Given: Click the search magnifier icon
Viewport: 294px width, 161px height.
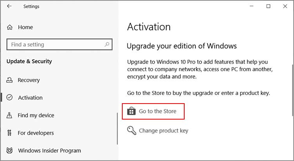Looking at the screenshot, I should 107,45.
